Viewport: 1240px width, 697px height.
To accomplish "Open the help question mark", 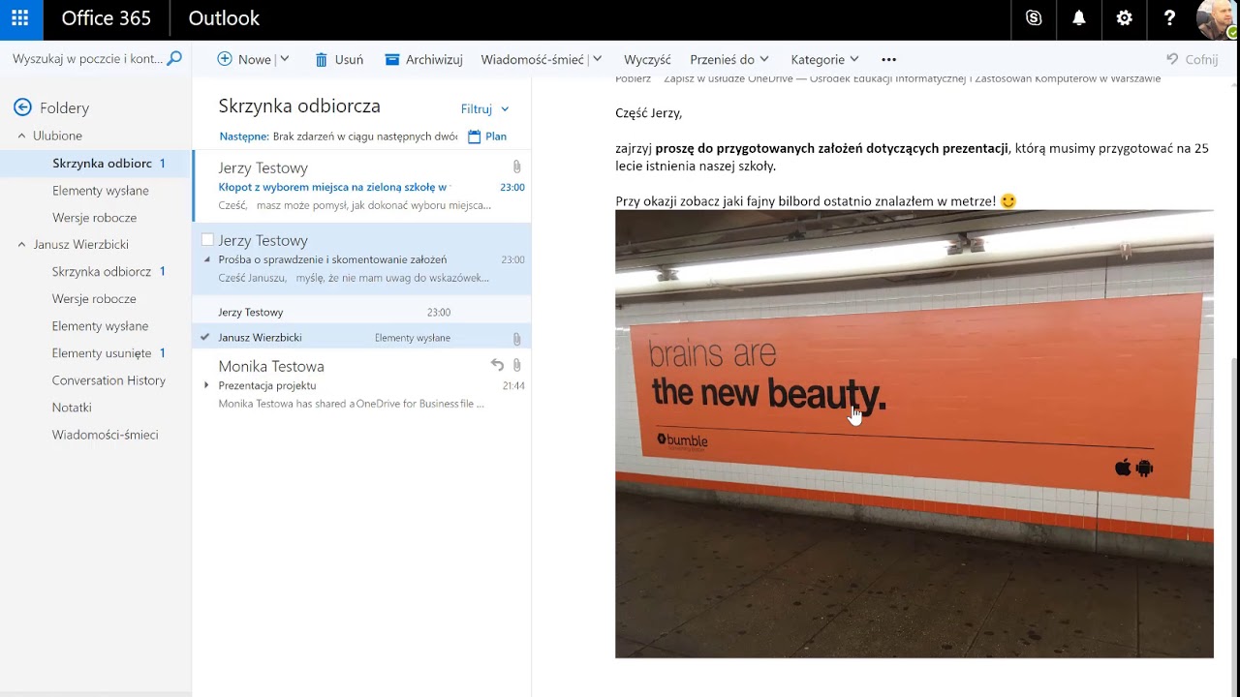I will pyautogui.click(x=1169, y=18).
